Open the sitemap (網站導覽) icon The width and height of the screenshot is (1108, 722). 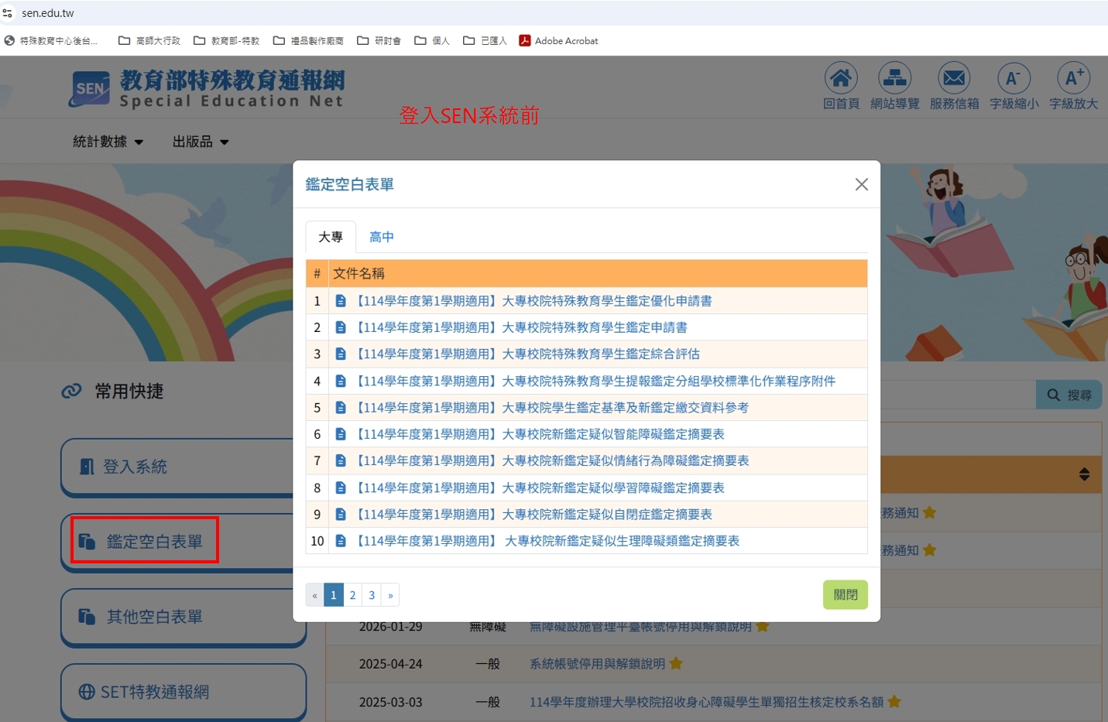894,78
